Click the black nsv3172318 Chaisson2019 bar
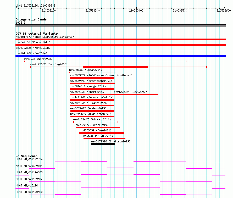Image resolution: width=233 pixels, height=198 pixels. coord(103,144)
